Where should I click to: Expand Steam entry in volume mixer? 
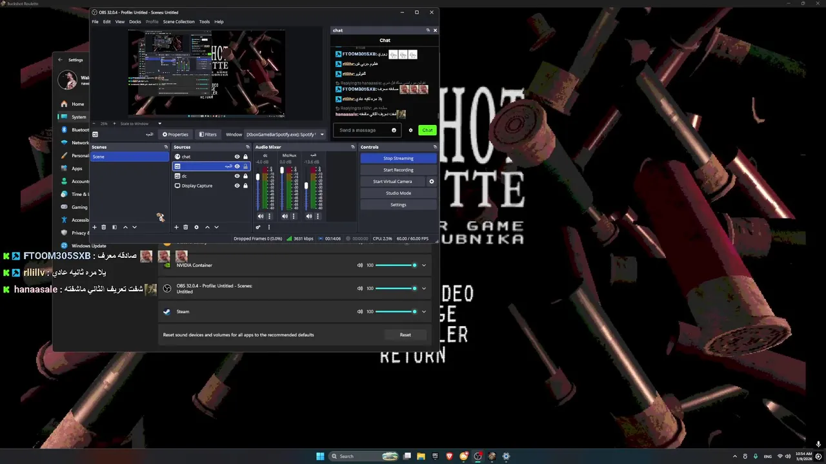[x=424, y=311]
